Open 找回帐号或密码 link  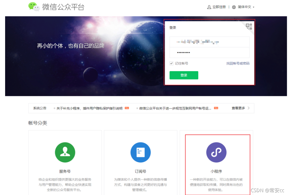(238, 63)
